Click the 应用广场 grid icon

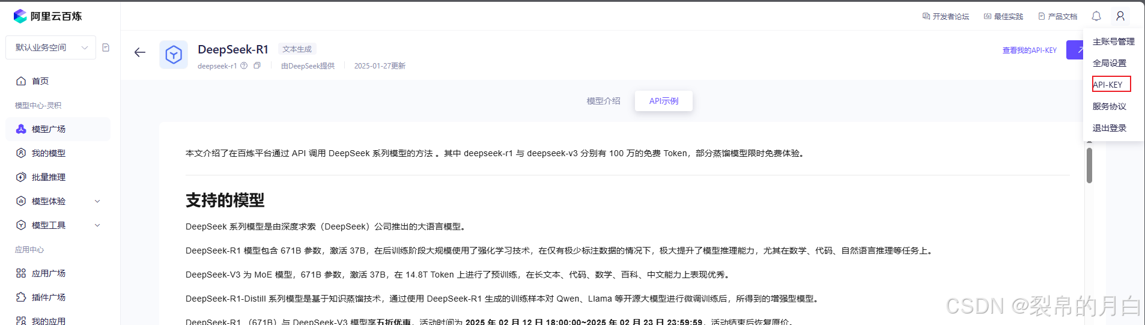pyautogui.click(x=21, y=273)
